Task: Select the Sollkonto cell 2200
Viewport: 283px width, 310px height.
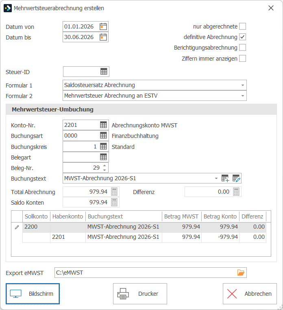Action: pos(36,227)
